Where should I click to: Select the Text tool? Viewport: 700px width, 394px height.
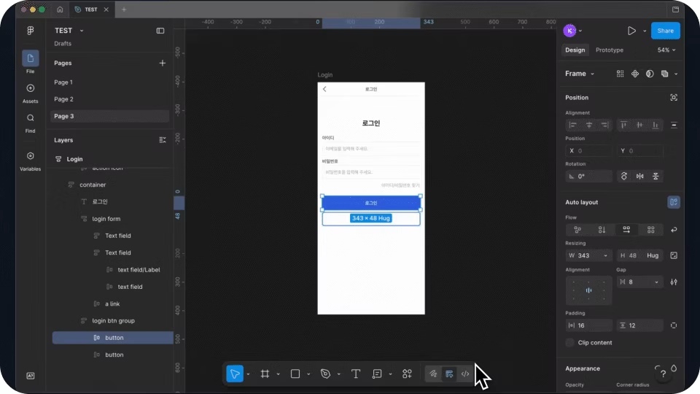pyautogui.click(x=356, y=374)
